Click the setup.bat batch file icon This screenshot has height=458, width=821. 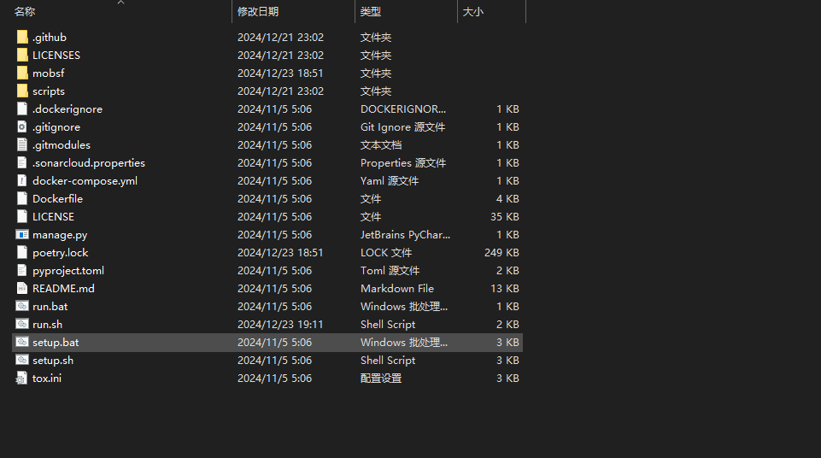[22, 342]
